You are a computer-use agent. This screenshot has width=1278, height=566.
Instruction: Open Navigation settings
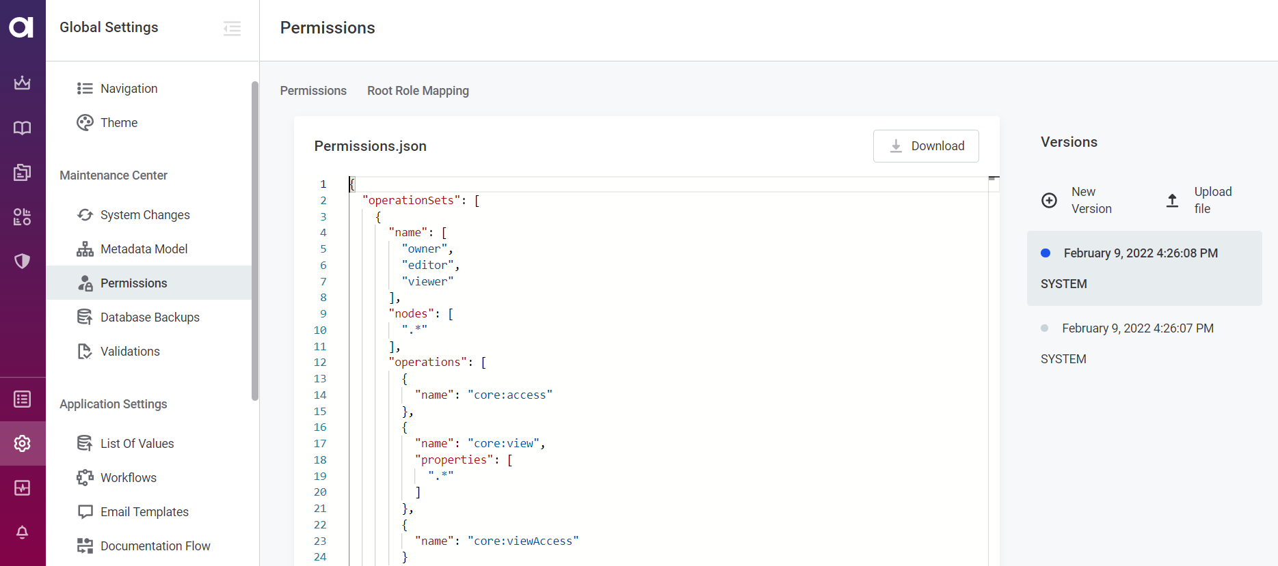(x=129, y=89)
